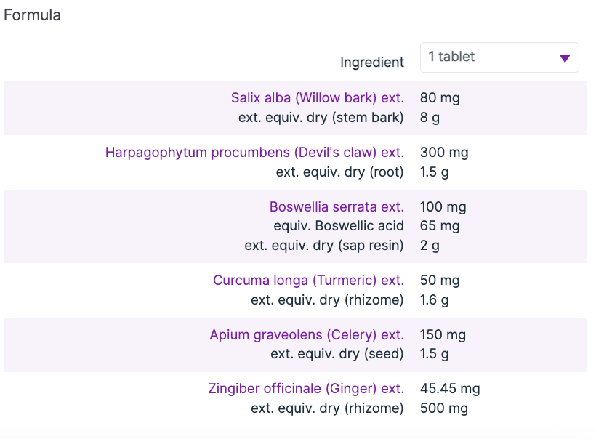Follow the Boswellia serrata ext. link
The image size is (596, 439).
337,207
